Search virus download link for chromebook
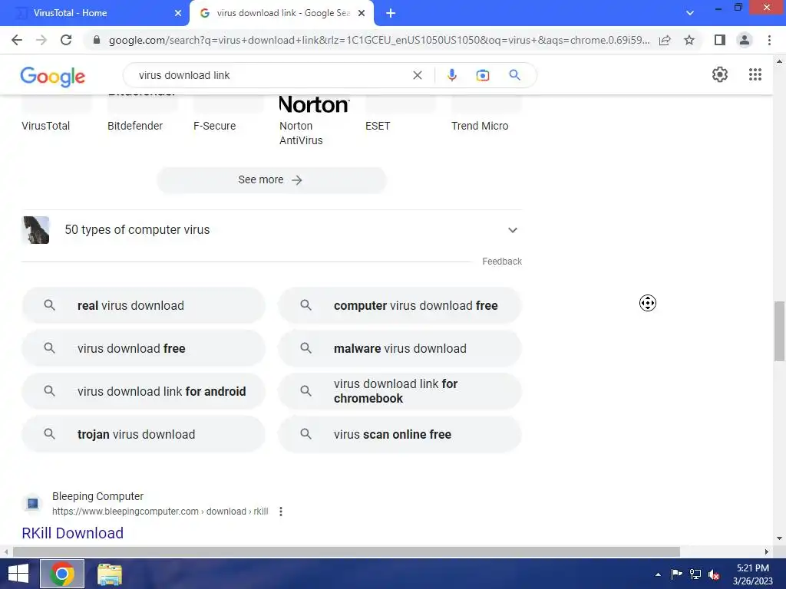This screenshot has width=786, height=589. [x=400, y=391]
